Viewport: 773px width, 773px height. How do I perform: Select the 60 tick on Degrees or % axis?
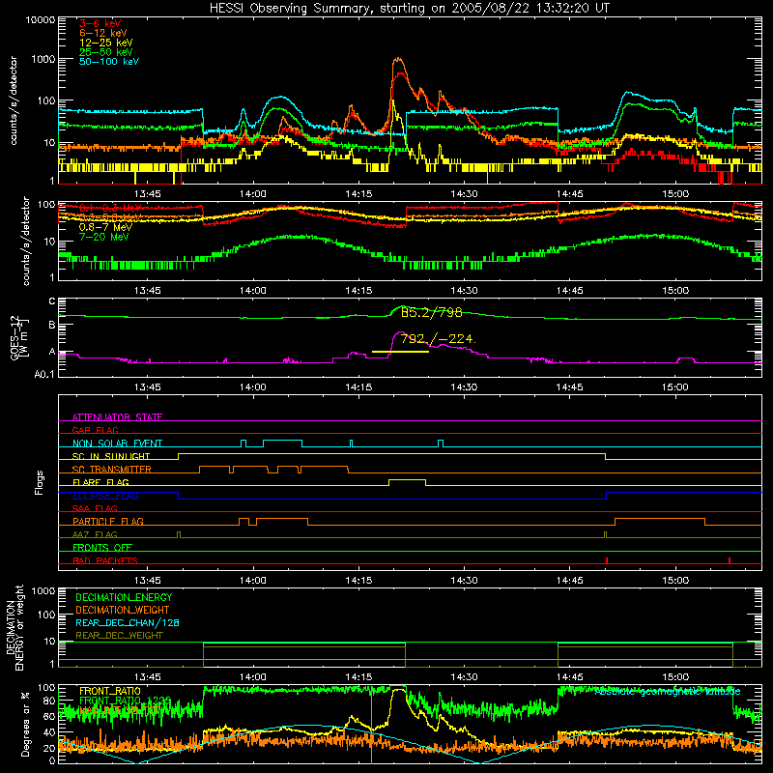[49, 716]
